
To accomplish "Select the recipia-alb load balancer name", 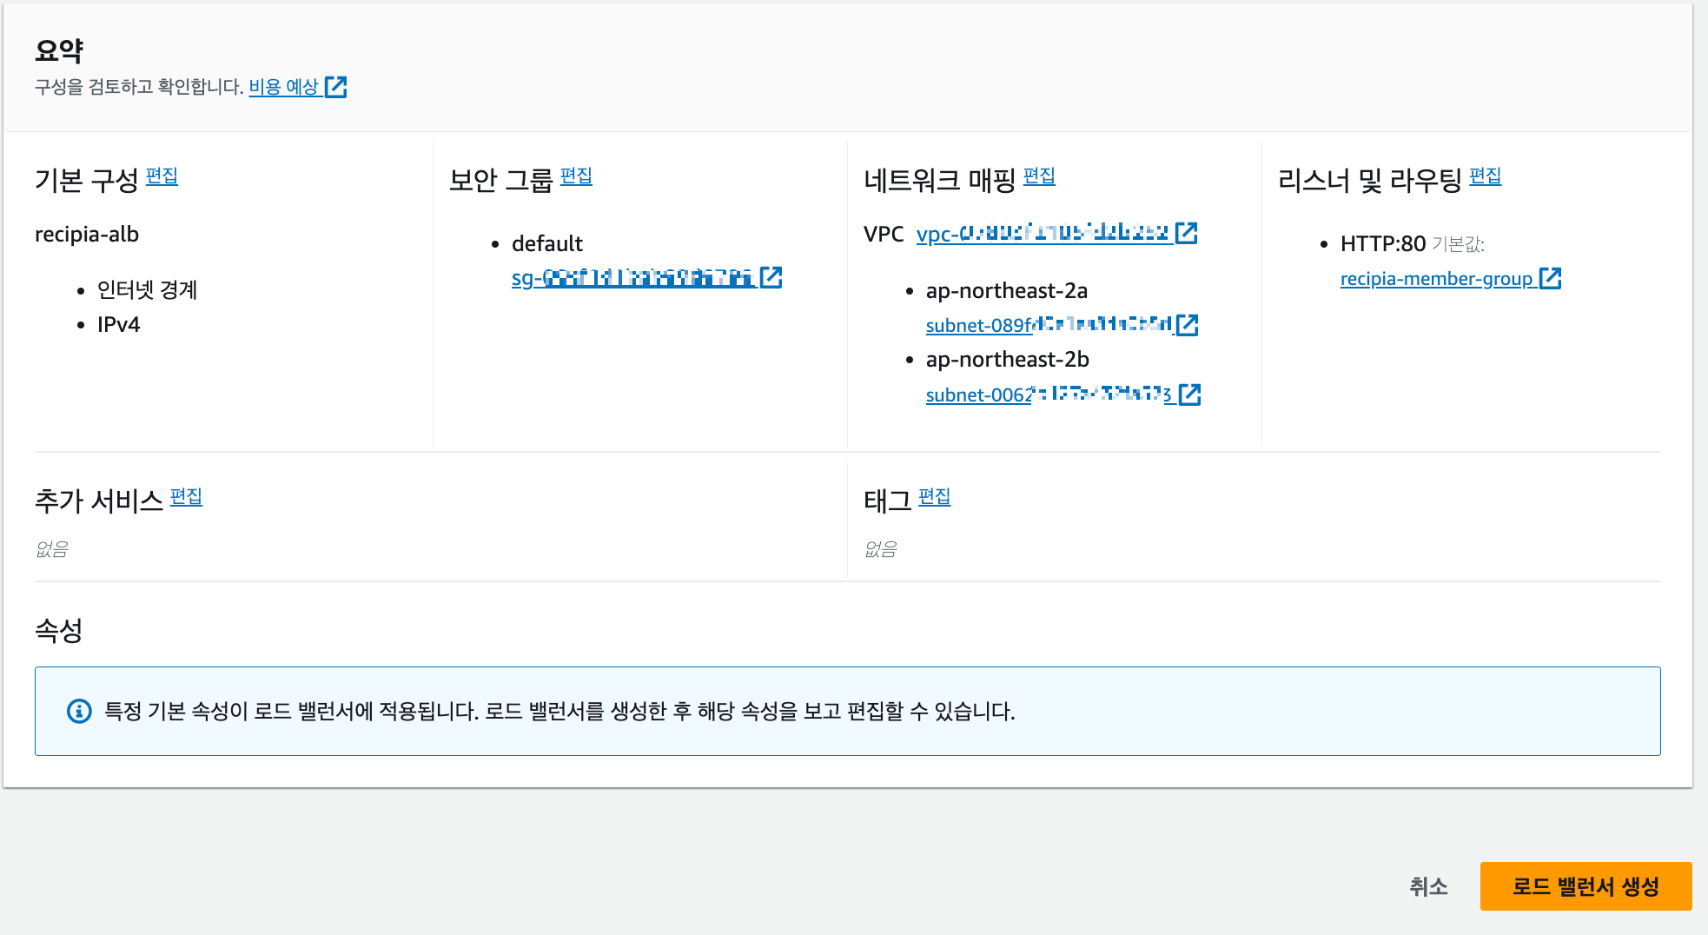I will (x=87, y=235).
